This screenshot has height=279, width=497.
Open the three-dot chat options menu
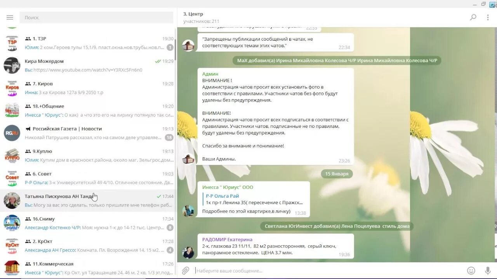488,17
